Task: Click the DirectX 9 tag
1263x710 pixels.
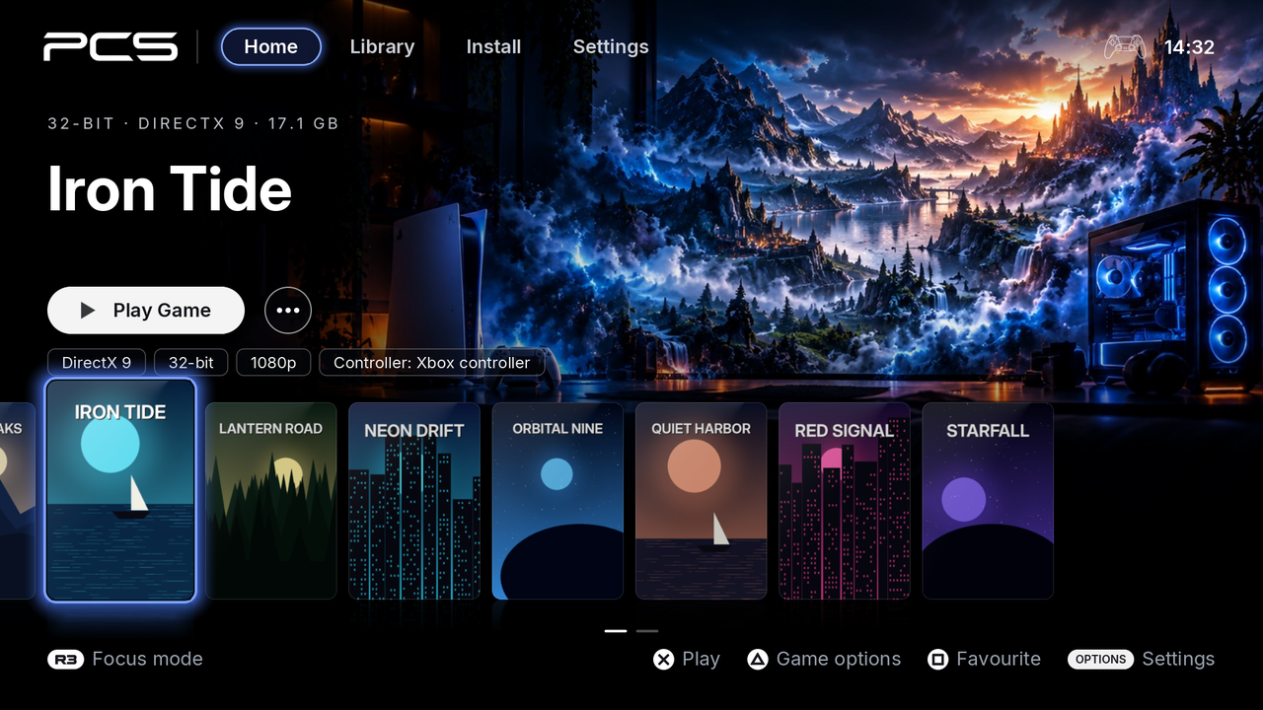Action: click(x=97, y=363)
